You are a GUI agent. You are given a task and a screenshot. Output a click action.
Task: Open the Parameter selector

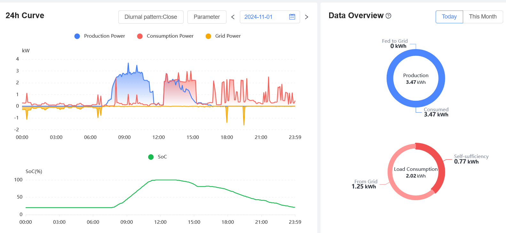[207, 17]
